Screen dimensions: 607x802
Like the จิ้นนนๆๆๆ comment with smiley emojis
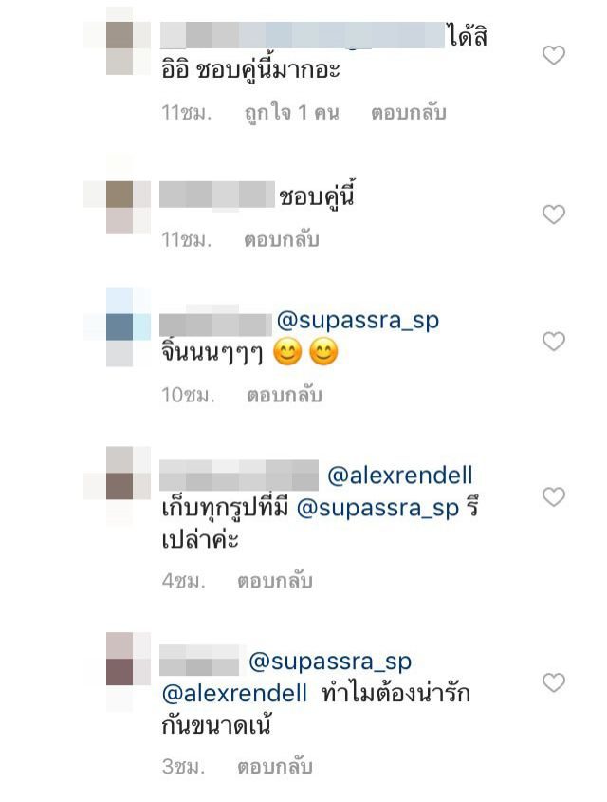(553, 341)
